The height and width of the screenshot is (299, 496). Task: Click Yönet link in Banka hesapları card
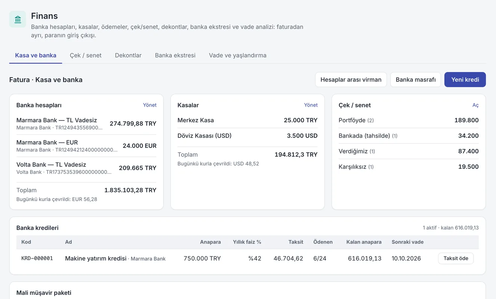[150, 105]
